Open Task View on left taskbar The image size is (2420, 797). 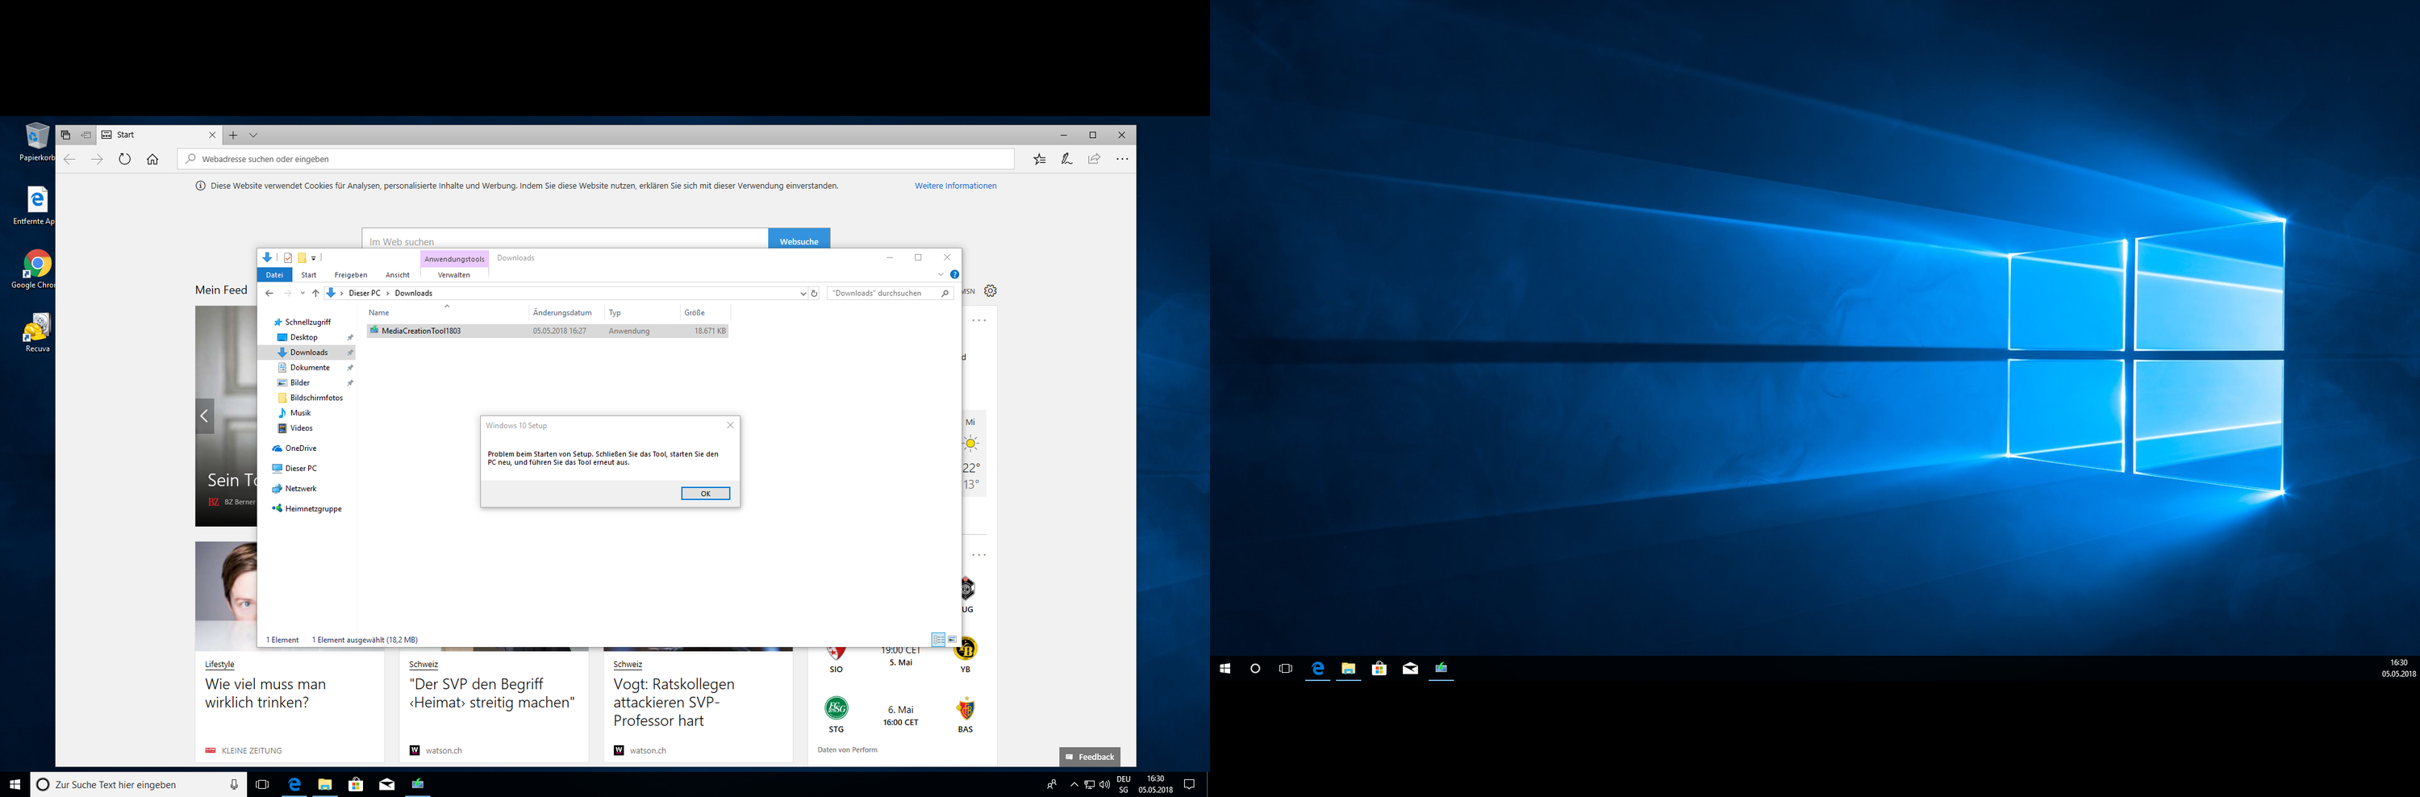point(262,784)
